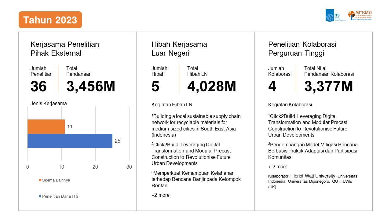Click the 4,028M total hibah LN figure

[212, 86]
